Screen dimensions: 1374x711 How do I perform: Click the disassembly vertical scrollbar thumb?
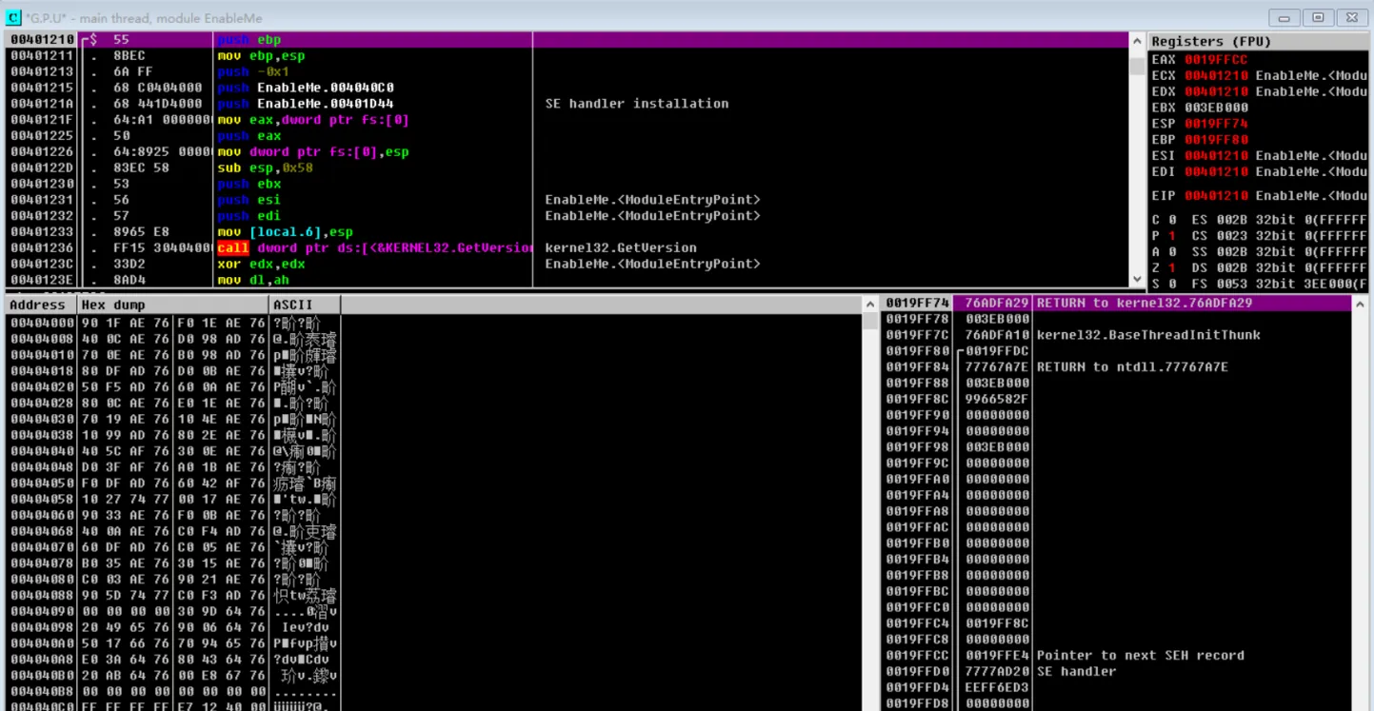pyautogui.click(x=1137, y=67)
